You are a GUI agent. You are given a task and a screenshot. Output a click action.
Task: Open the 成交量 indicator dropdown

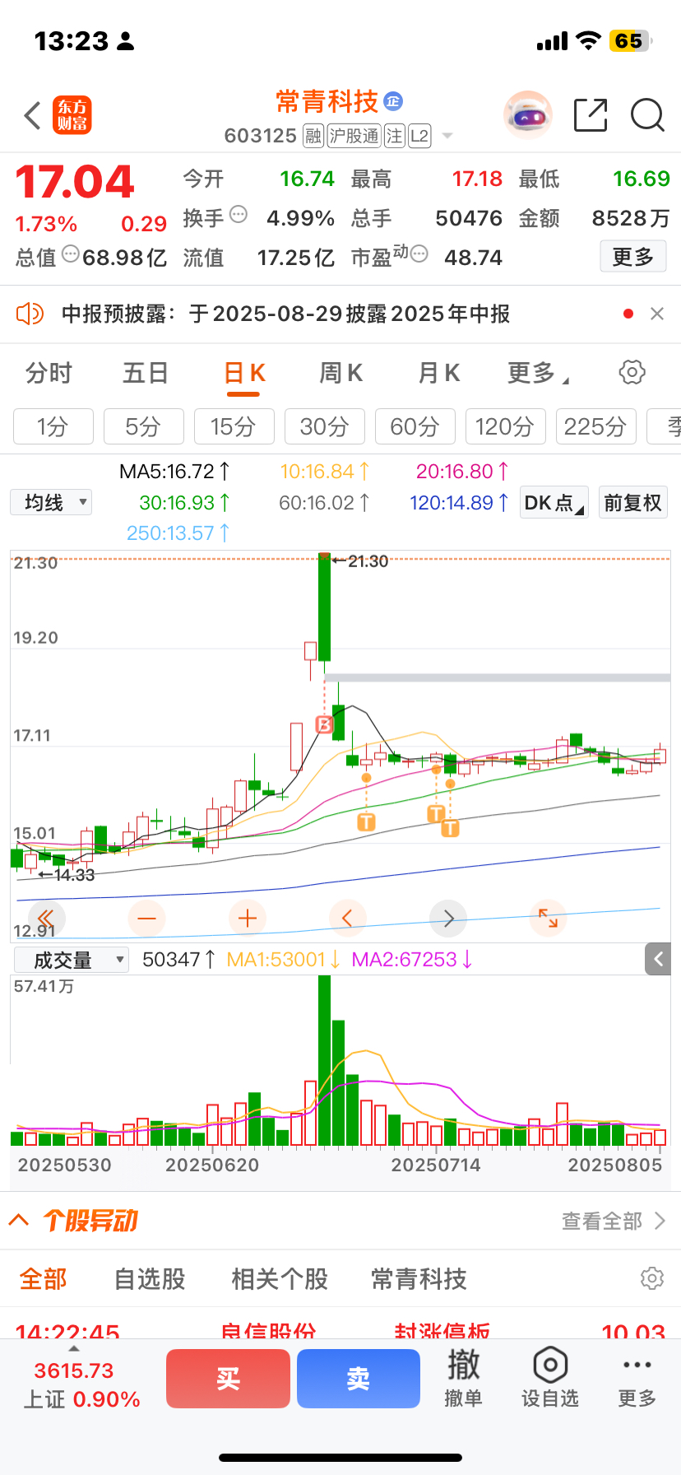coord(72,960)
